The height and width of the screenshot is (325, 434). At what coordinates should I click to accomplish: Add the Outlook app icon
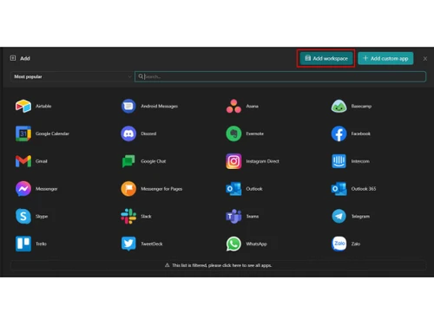233,189
